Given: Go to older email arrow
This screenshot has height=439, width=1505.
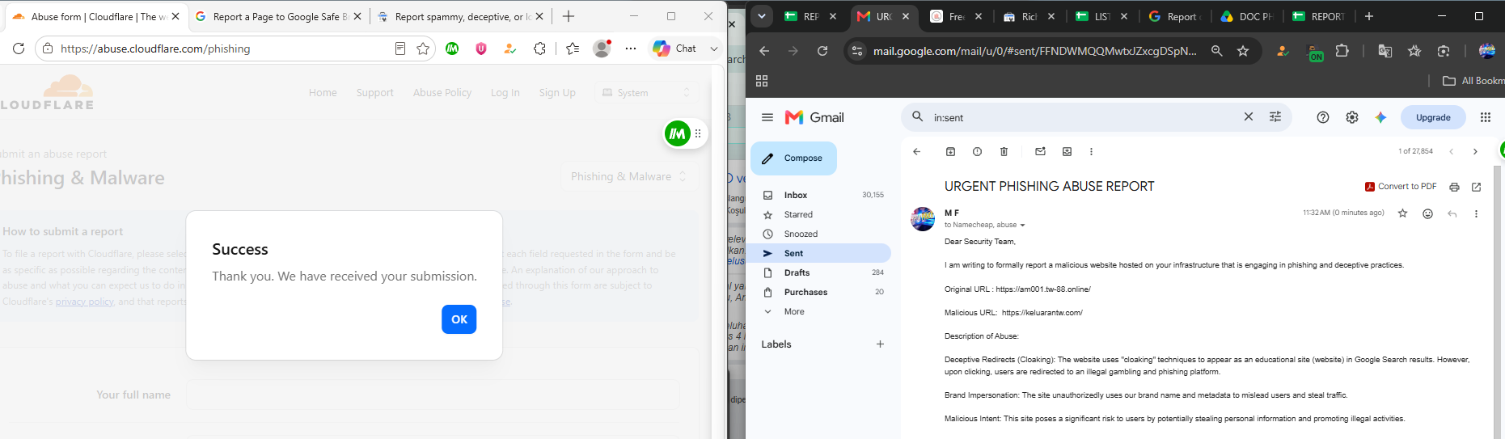Looking at the screenshot, I should pyautogui.click(x=1475, y=151).
